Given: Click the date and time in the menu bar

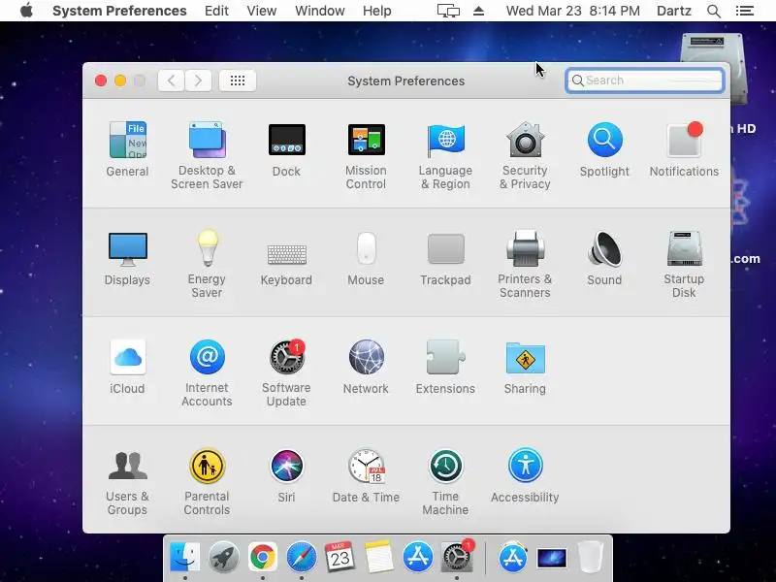Looking at the screenshot, I should 572,11.
